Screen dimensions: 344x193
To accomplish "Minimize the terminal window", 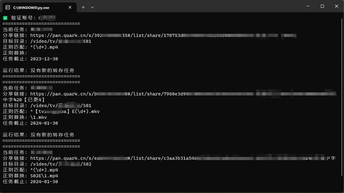I will click(308, 6).
